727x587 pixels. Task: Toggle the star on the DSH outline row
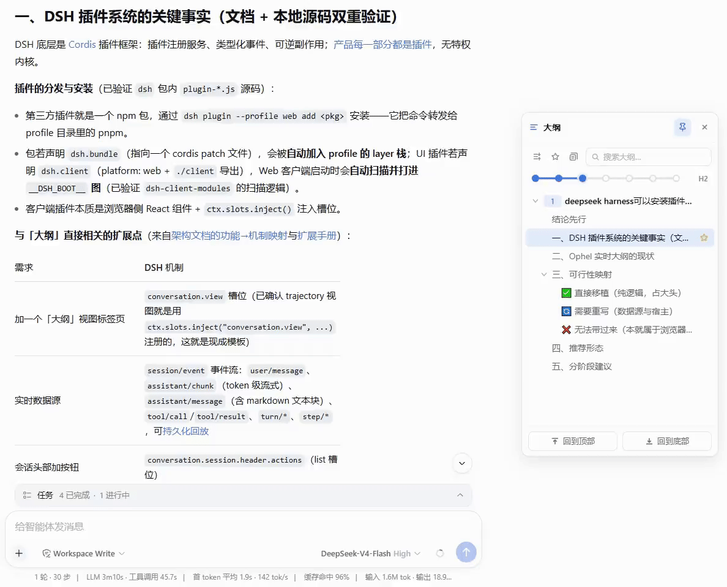tap(704, 238)
